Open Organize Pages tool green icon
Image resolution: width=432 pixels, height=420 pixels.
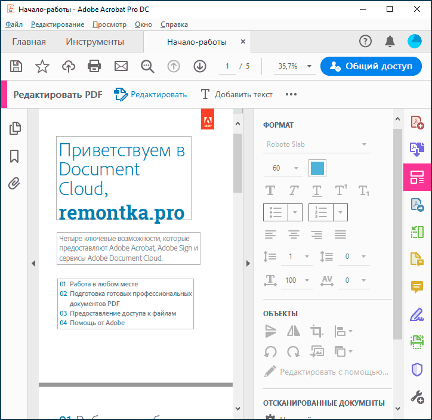point(417,232)
